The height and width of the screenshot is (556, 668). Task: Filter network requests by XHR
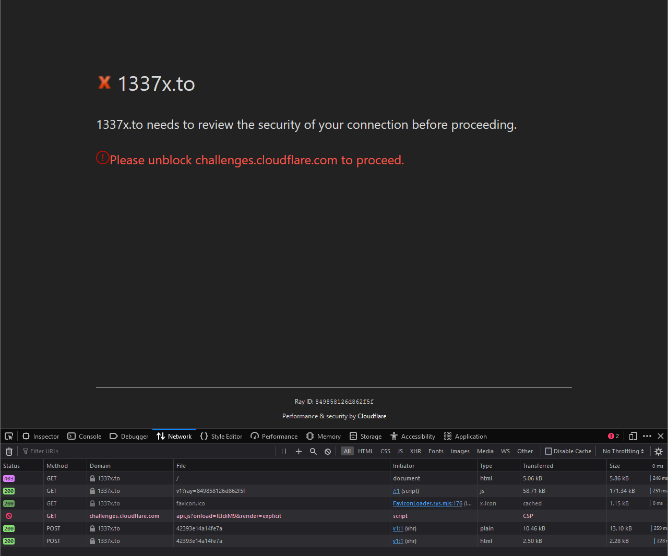click(x=415, y=451)
